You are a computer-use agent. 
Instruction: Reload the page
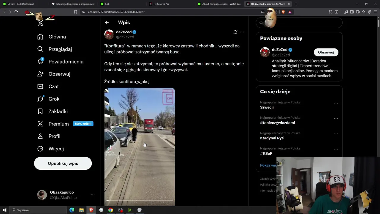click(16, 12)
